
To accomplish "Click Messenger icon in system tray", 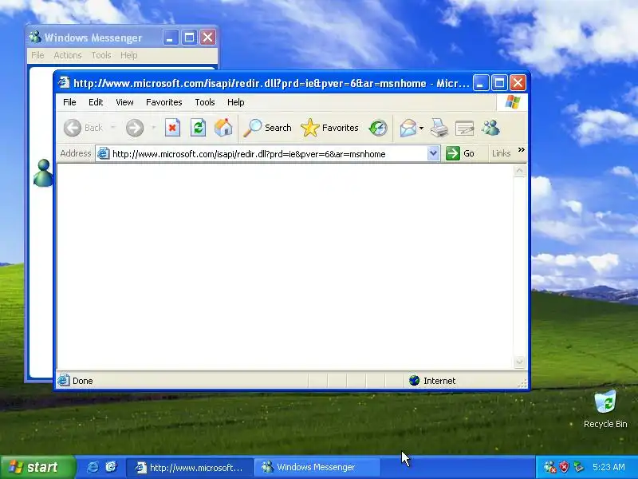I will coord(549,467).
